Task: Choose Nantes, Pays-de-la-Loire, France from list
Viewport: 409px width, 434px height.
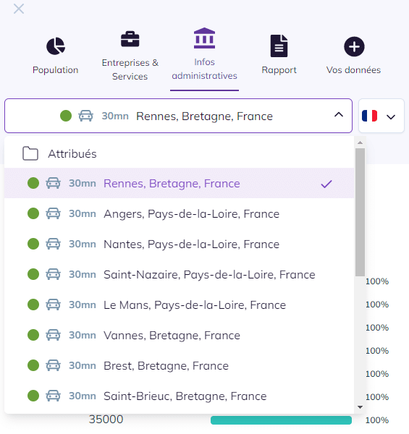Action: click(179, 244)
